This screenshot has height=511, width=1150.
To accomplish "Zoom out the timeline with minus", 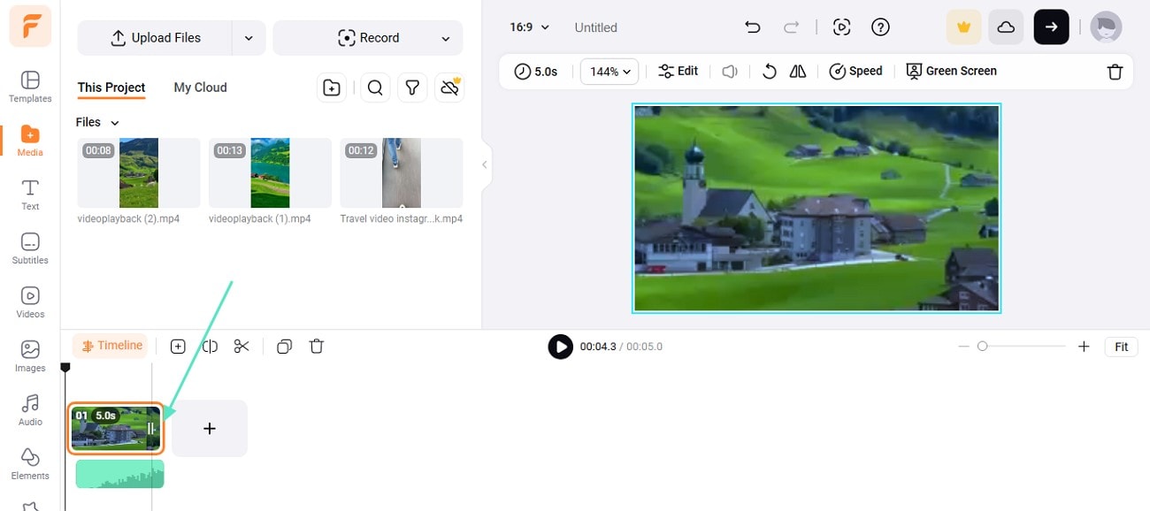I will coord(963,347).
